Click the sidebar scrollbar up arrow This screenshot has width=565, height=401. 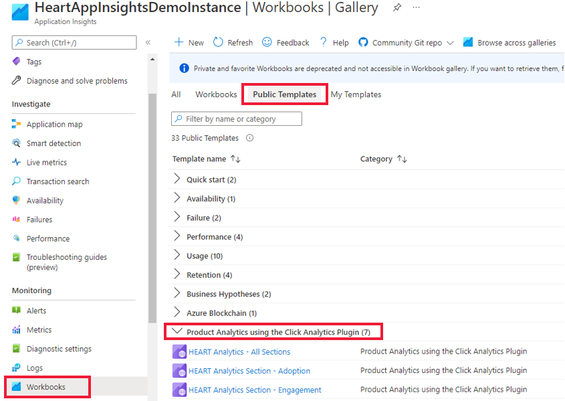point(152,59)
